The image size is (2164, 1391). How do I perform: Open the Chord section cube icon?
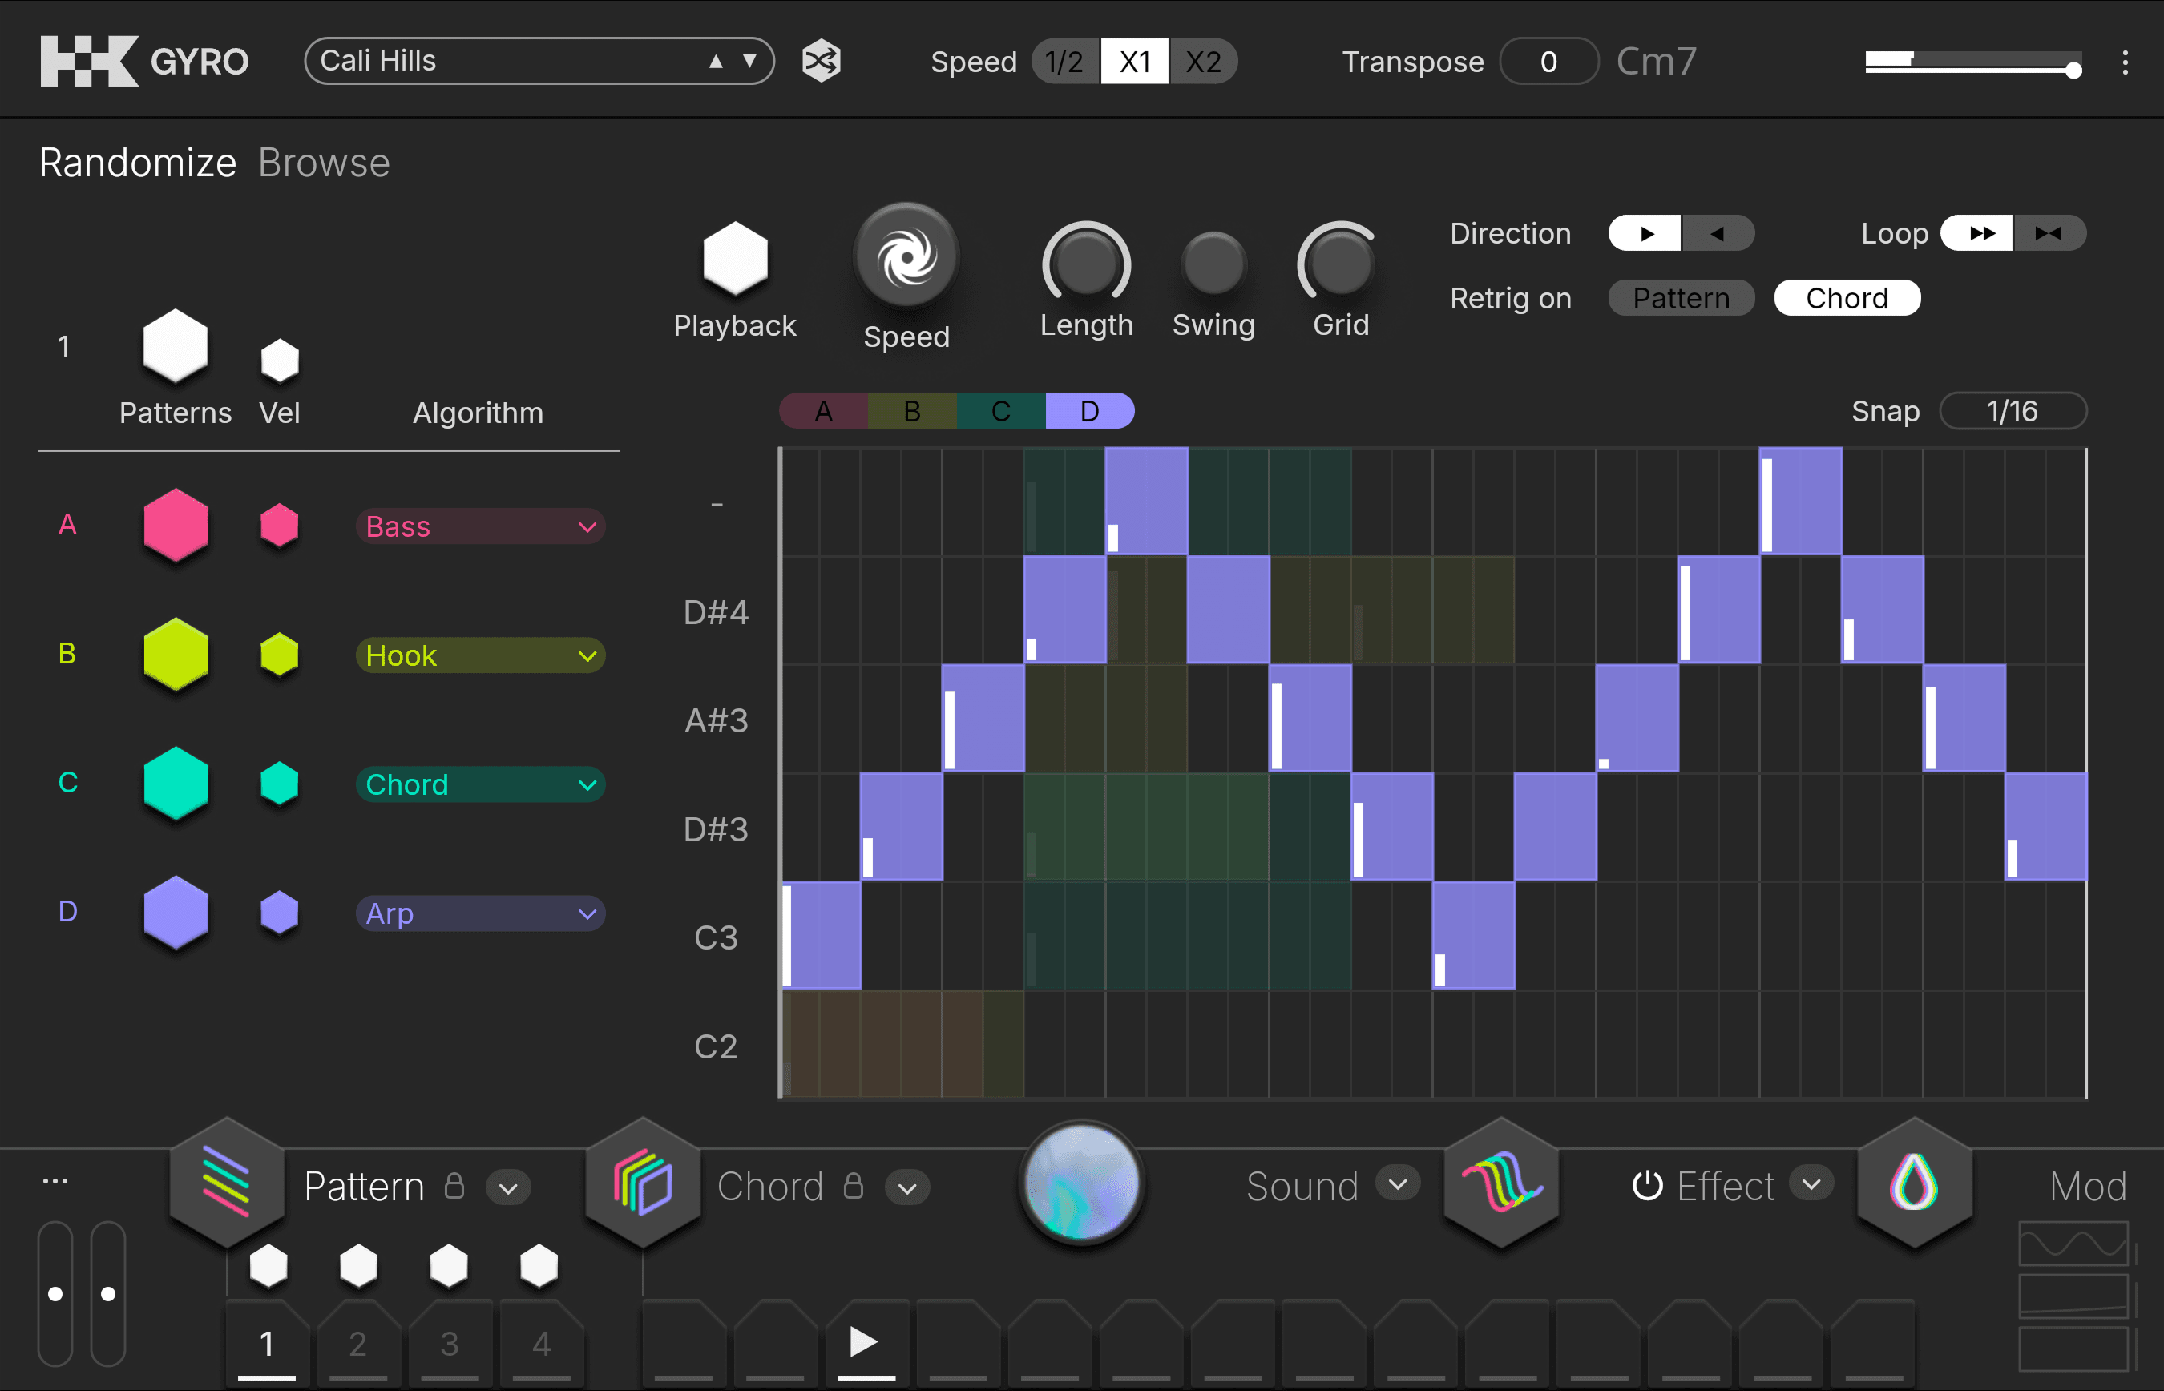point(643,1183)
